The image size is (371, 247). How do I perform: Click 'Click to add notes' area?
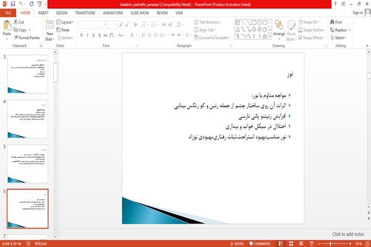click(348, 234)
